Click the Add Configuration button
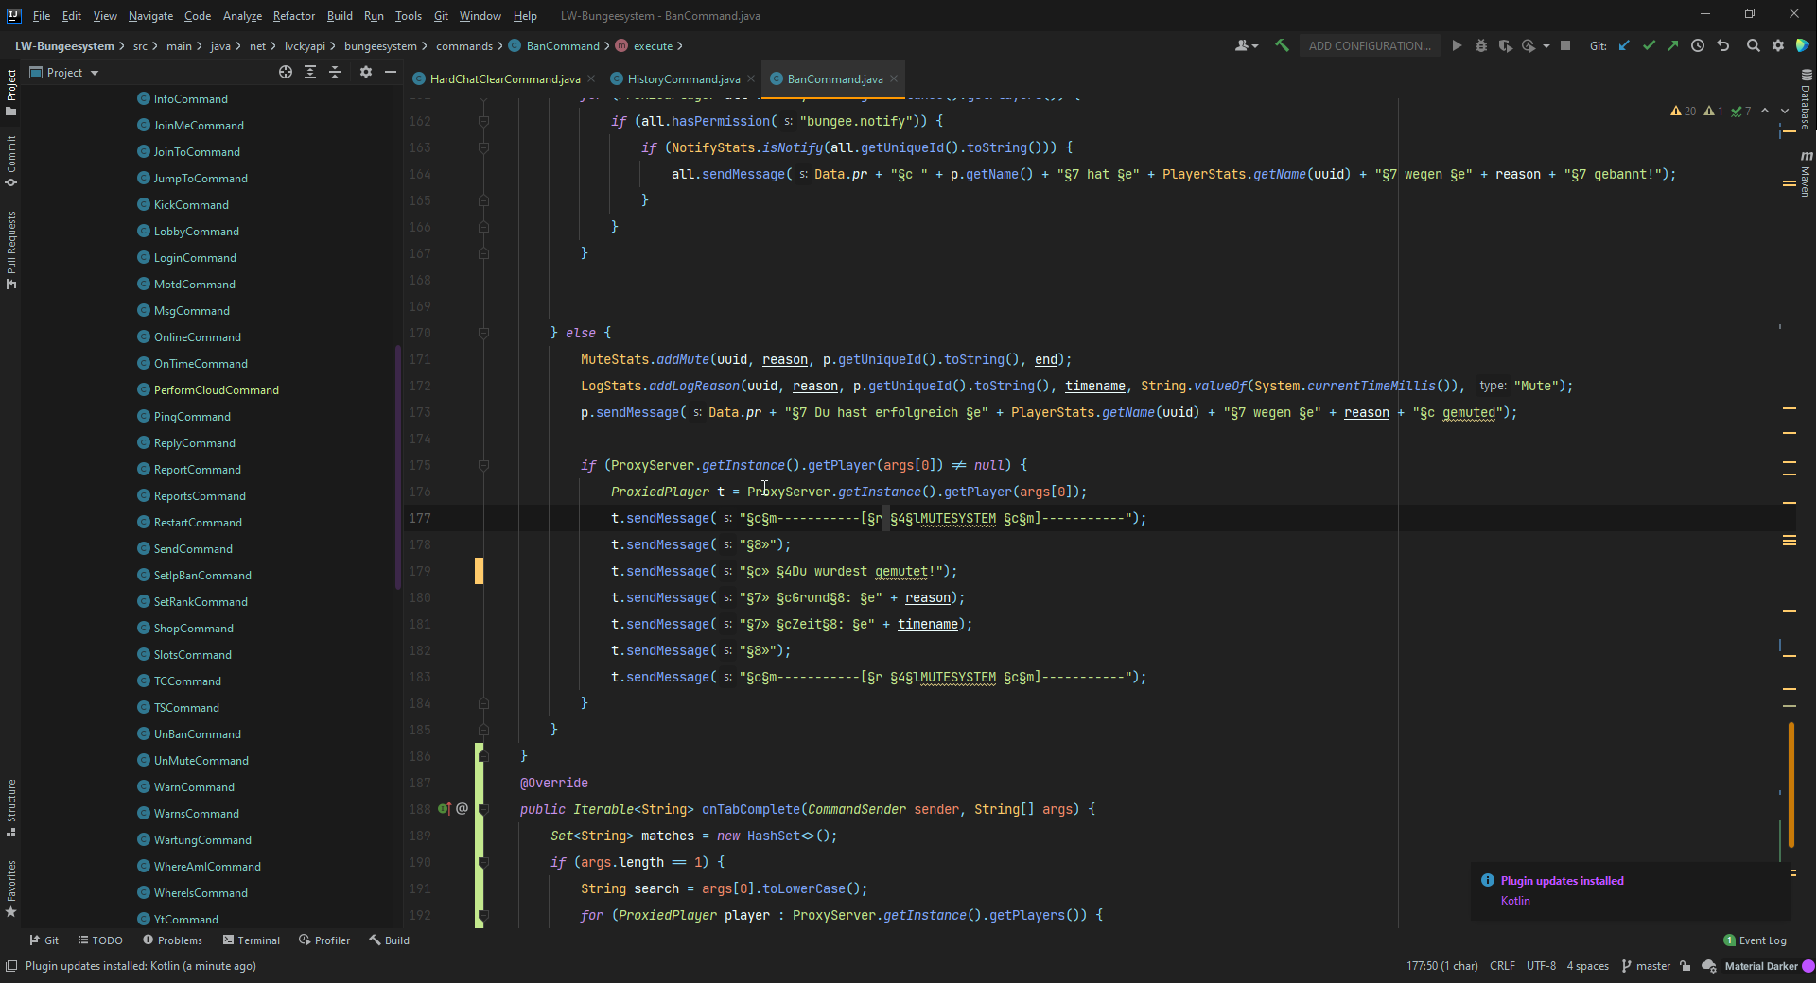1817x983 pixels. tap(1369, 45)
